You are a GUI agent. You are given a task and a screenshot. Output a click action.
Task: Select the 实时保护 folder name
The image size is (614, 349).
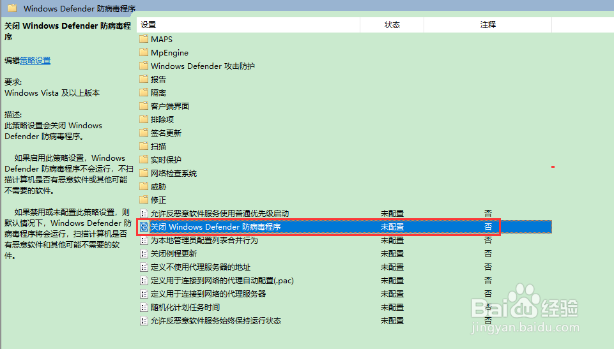(166, 160)
